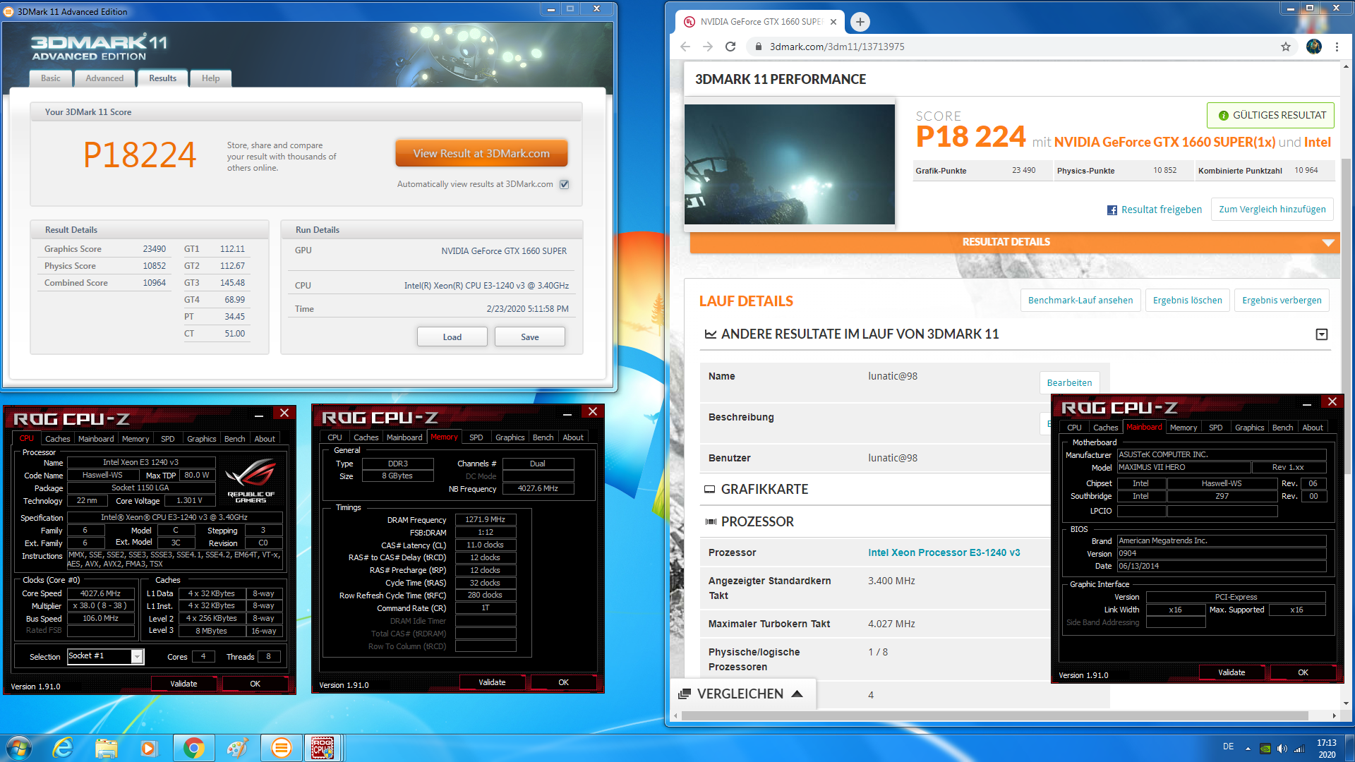Open Intel Xeon Processor E3-1240 v3 link
Image resolution: width=1355 pixels, height=762 pixels.
(944, 552)
